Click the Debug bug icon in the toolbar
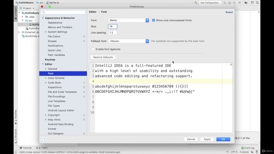 229,3
